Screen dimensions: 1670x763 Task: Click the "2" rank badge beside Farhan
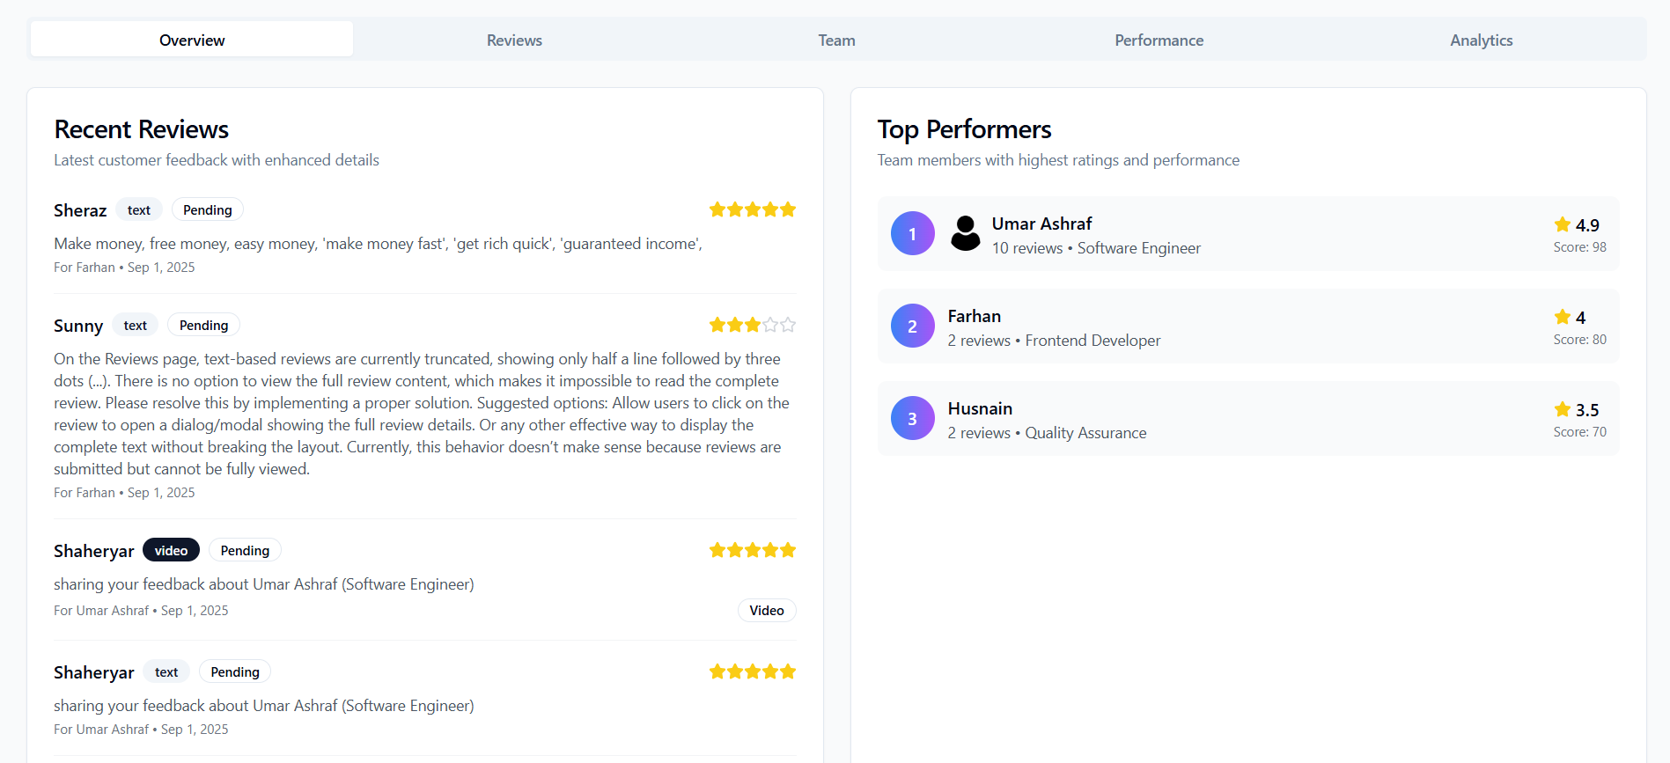(x=912, y=326)
